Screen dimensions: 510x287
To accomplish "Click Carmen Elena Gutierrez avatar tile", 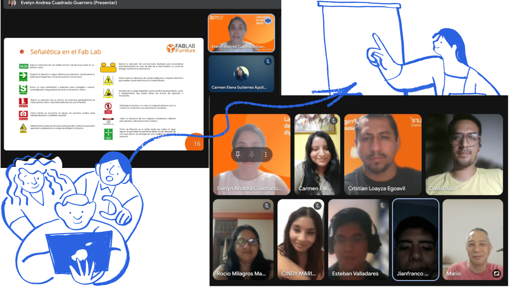I will (241, 74).
